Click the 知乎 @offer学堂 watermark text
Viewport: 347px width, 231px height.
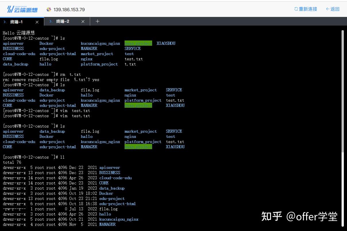tap(299, 217)
